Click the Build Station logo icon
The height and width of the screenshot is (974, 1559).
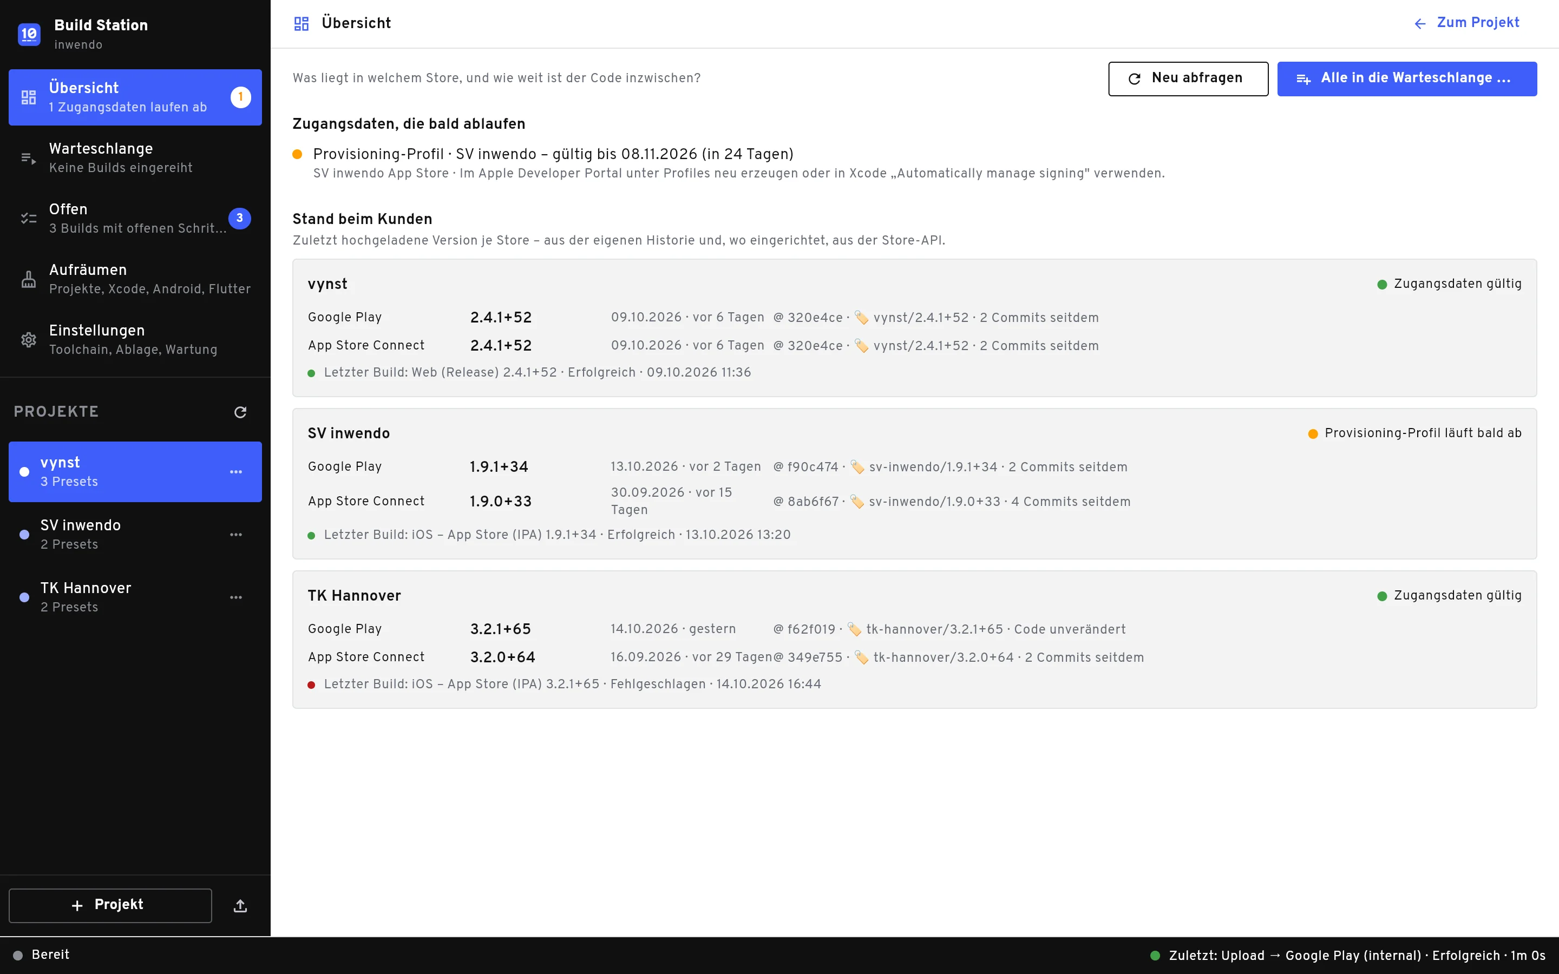point(29,34)
